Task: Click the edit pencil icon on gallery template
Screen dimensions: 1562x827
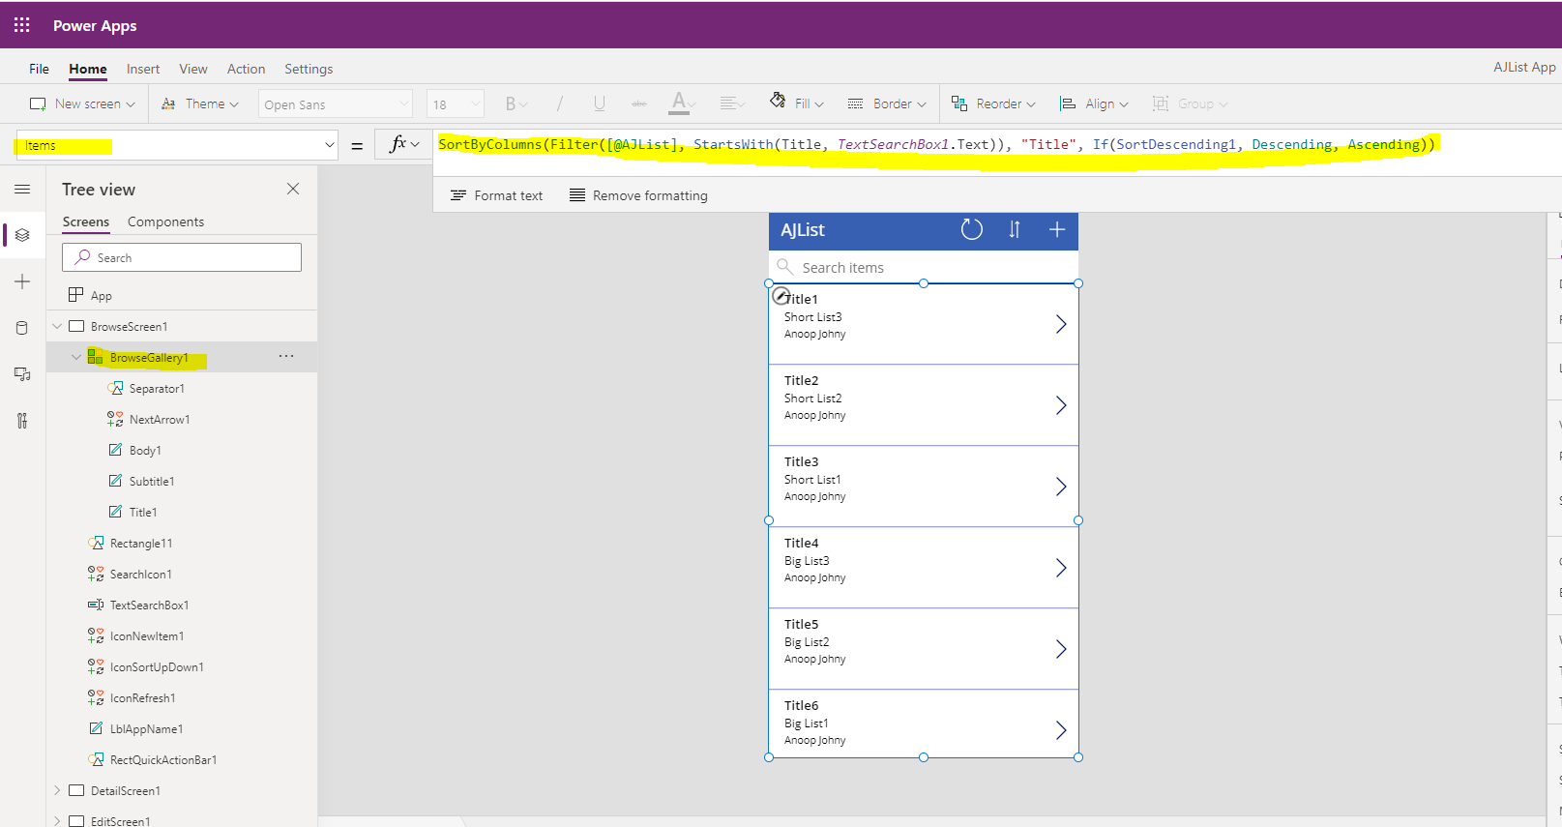Action: click(781, 296)
